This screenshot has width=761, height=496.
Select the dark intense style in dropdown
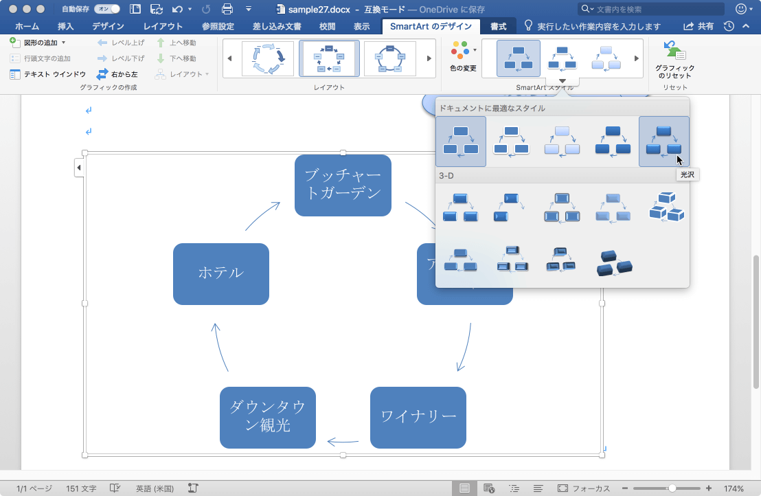[613, 142]
